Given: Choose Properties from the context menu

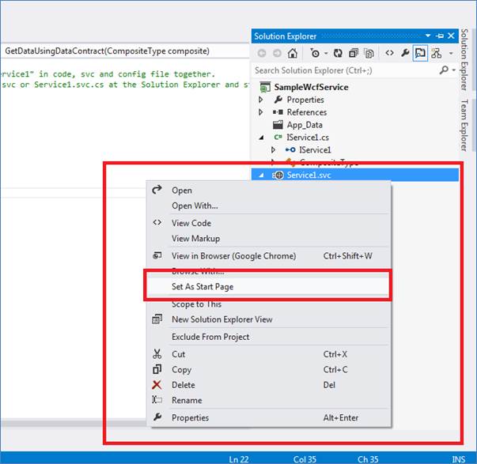Looking at the screenshot, I should click(x=270, y=417).
